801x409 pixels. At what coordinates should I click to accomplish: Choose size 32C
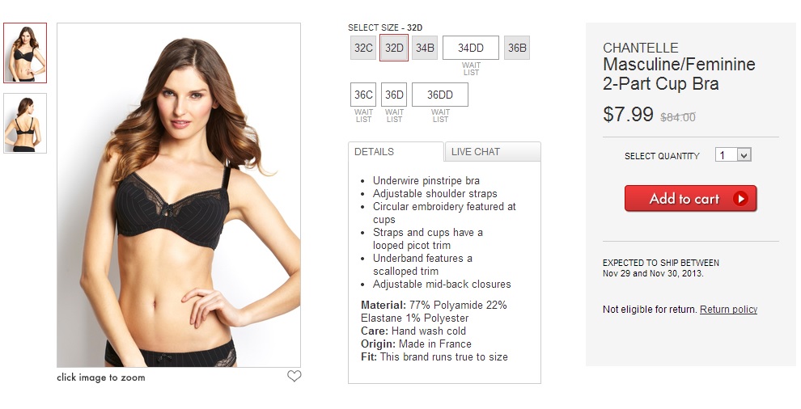point(363,48)
